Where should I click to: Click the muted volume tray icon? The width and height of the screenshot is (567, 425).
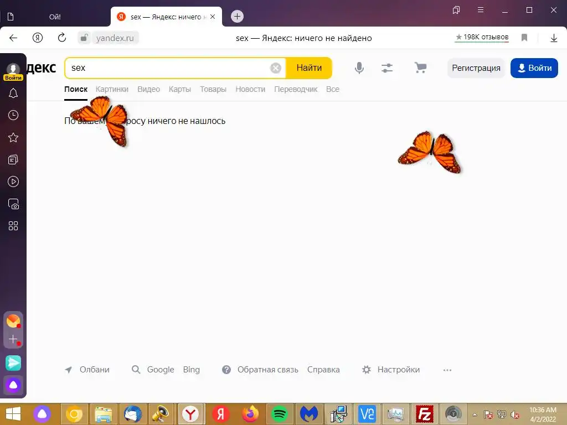514,414
